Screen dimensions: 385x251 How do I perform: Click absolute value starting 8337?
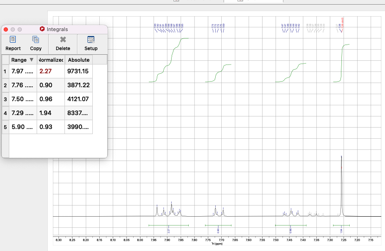pyautogui.click(x=78, y=113)
